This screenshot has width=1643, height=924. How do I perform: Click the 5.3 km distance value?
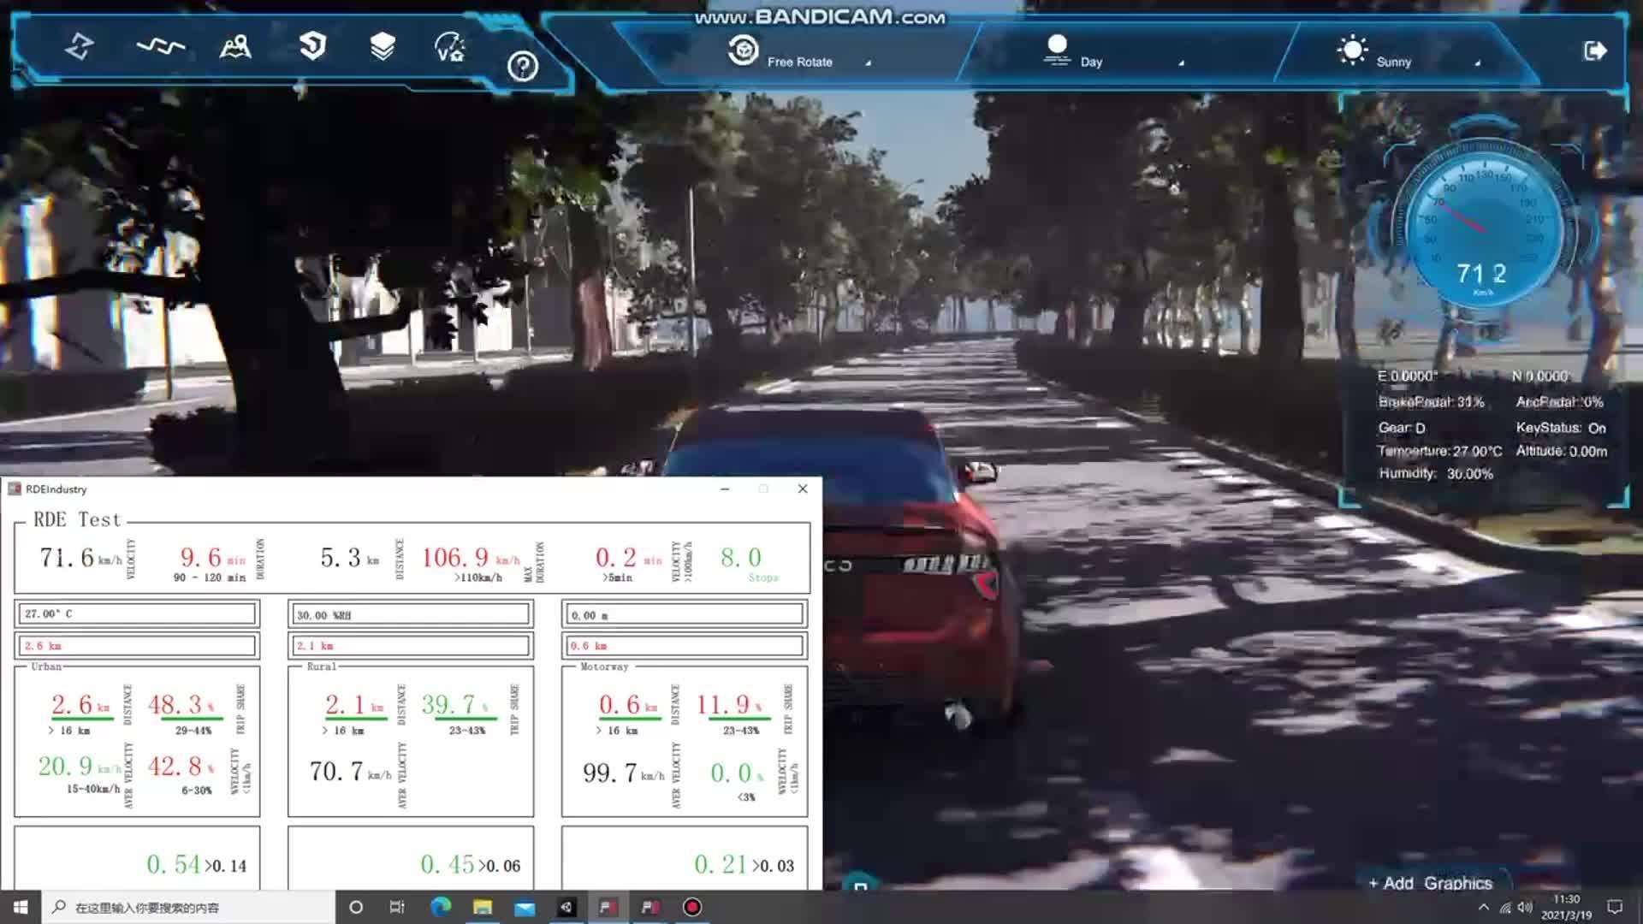point(349,558)
